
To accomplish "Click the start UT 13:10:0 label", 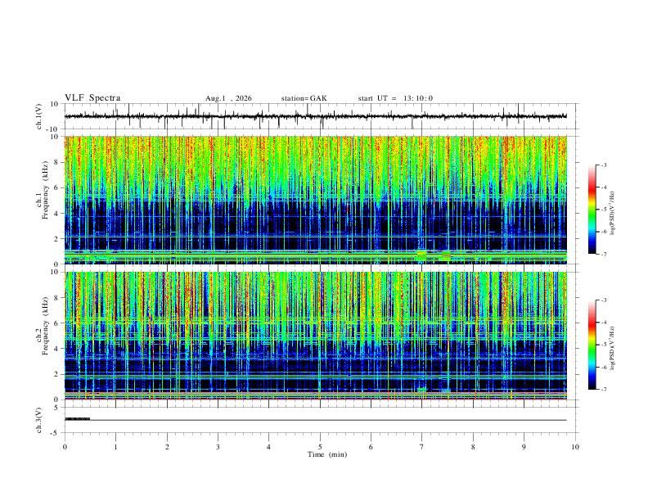I will 395,98.
